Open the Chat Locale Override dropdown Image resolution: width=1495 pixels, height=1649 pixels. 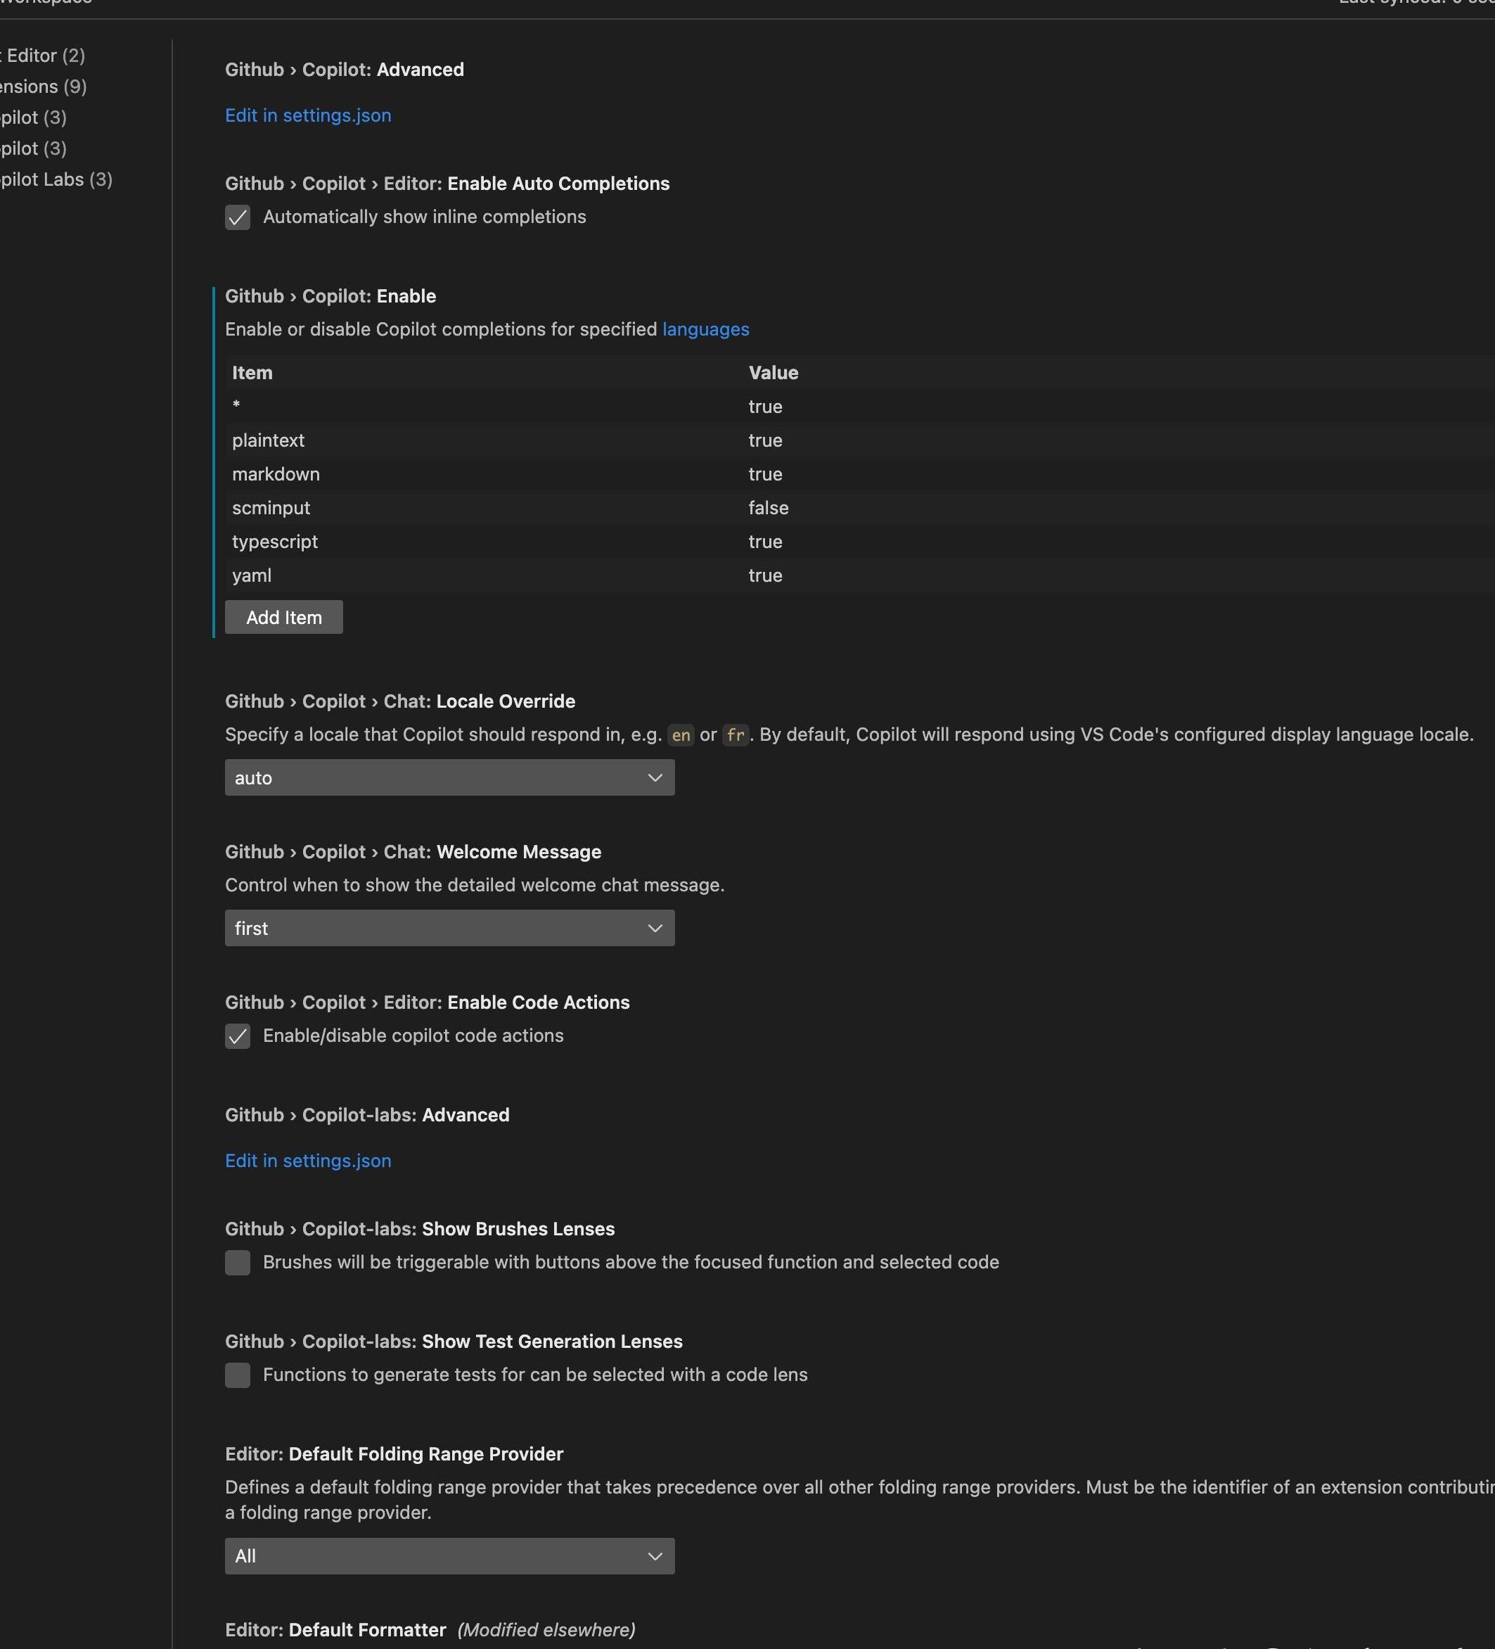(x=449, y=777)
